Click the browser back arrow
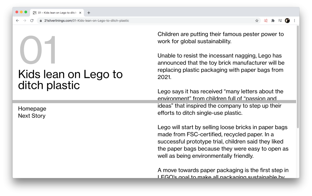Screen dimensions: 312x196 click(18, 20)
